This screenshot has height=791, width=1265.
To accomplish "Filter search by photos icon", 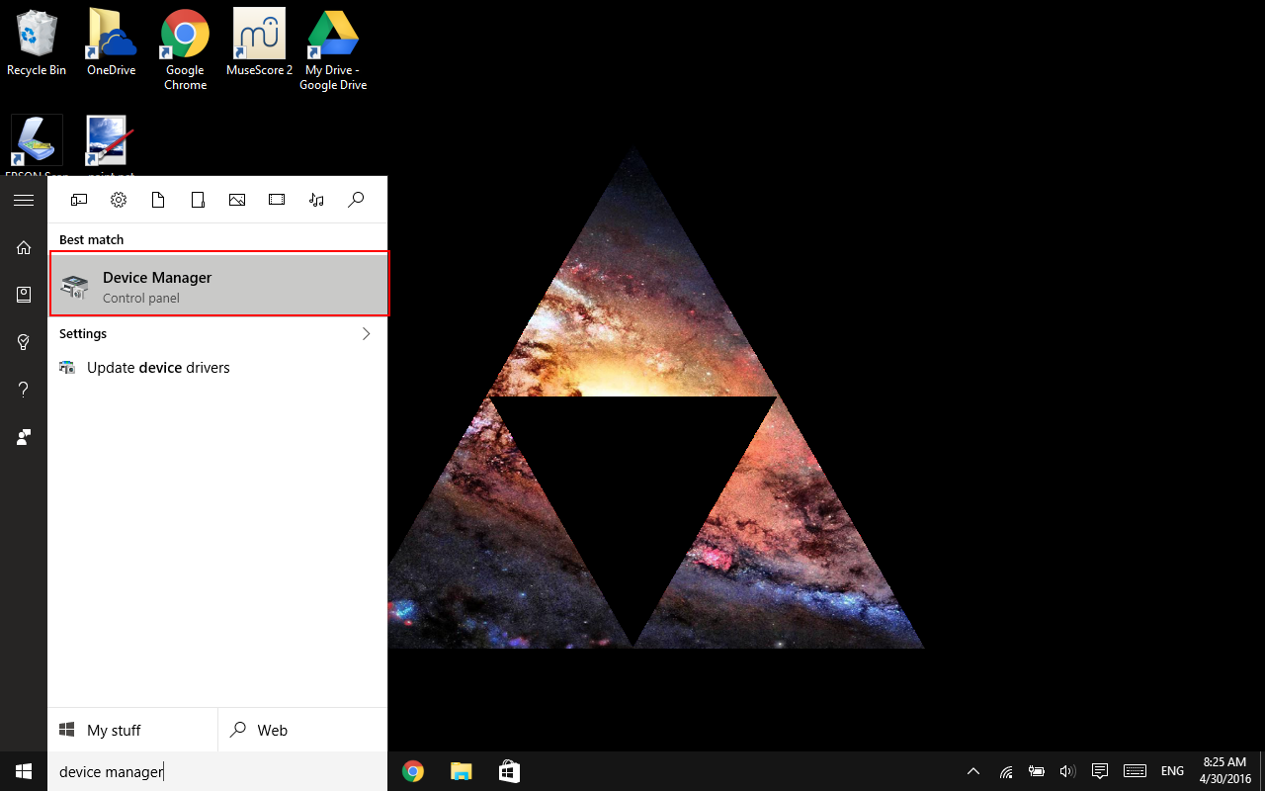I will tap(237, 200).
